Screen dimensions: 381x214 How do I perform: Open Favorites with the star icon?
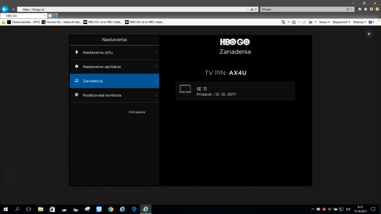(x=365, y=9)
